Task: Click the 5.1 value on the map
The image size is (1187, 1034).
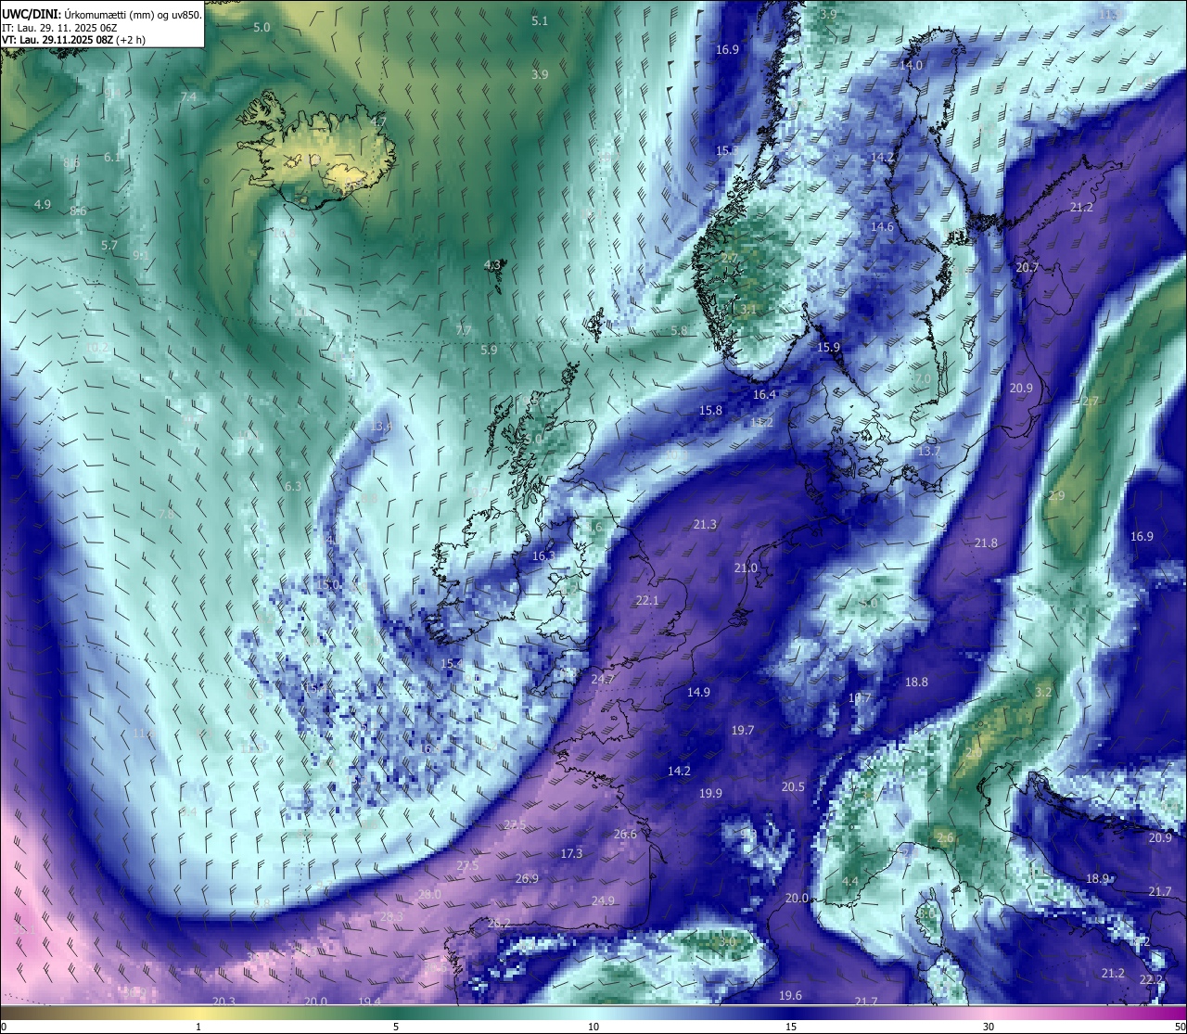Action: (x=540, y=20)
